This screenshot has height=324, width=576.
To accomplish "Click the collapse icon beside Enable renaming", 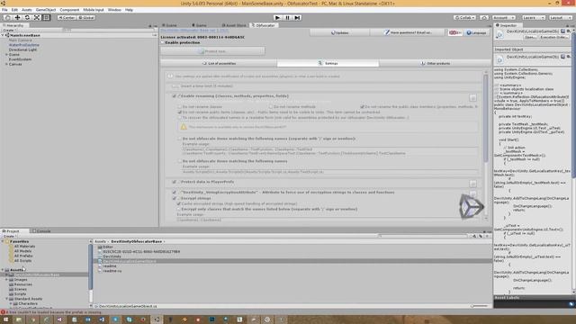I will tap(472, 98).
